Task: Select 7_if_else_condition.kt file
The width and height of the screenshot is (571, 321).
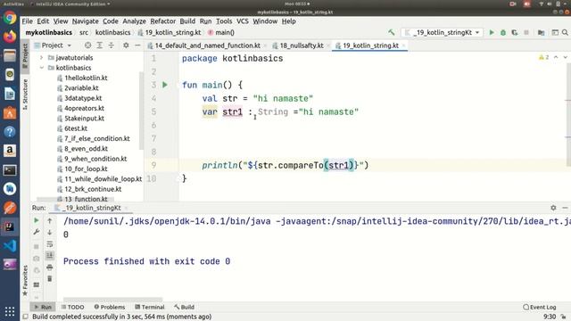Action: pos(97,138)
